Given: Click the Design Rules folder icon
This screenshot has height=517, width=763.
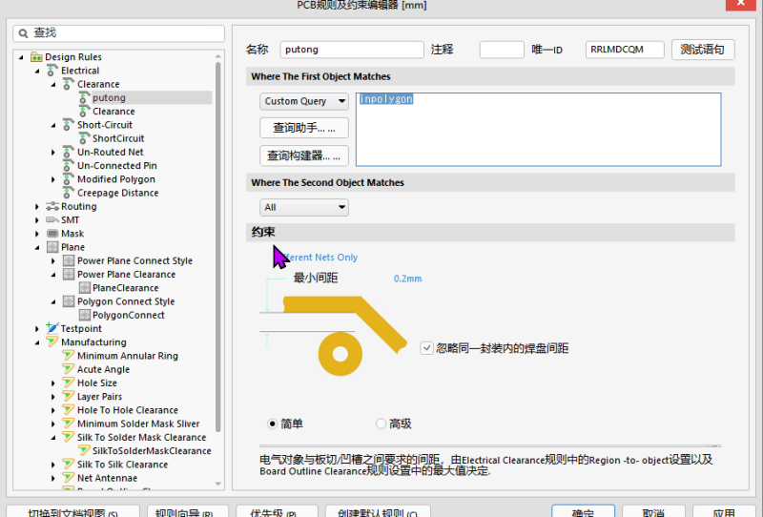Looking at the screenshot, I should (36, 57).
